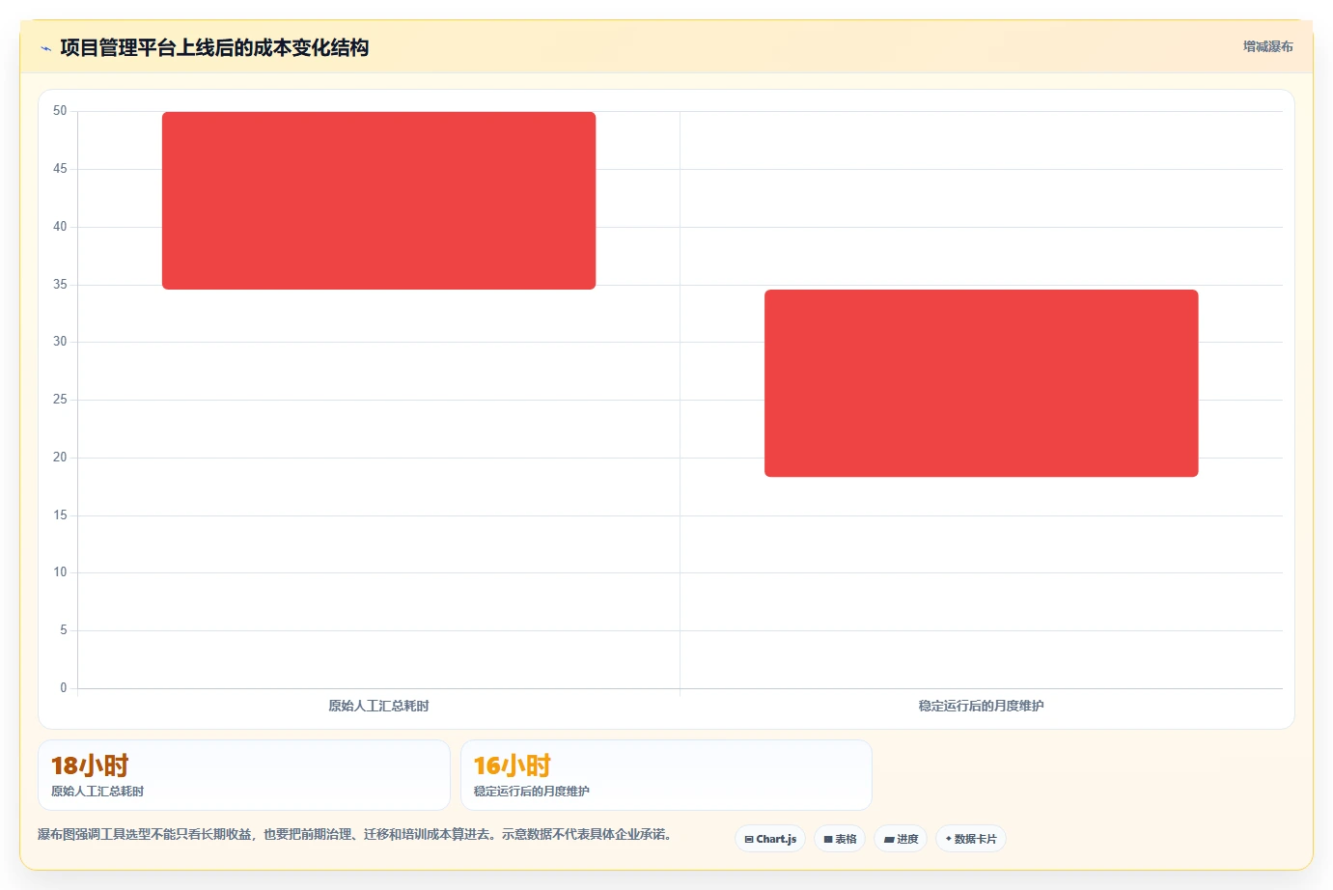Image resolution: width=1333 pixels, height=890 pixels.
Task: Open the 18小时 data card
Action: point(244,775)
